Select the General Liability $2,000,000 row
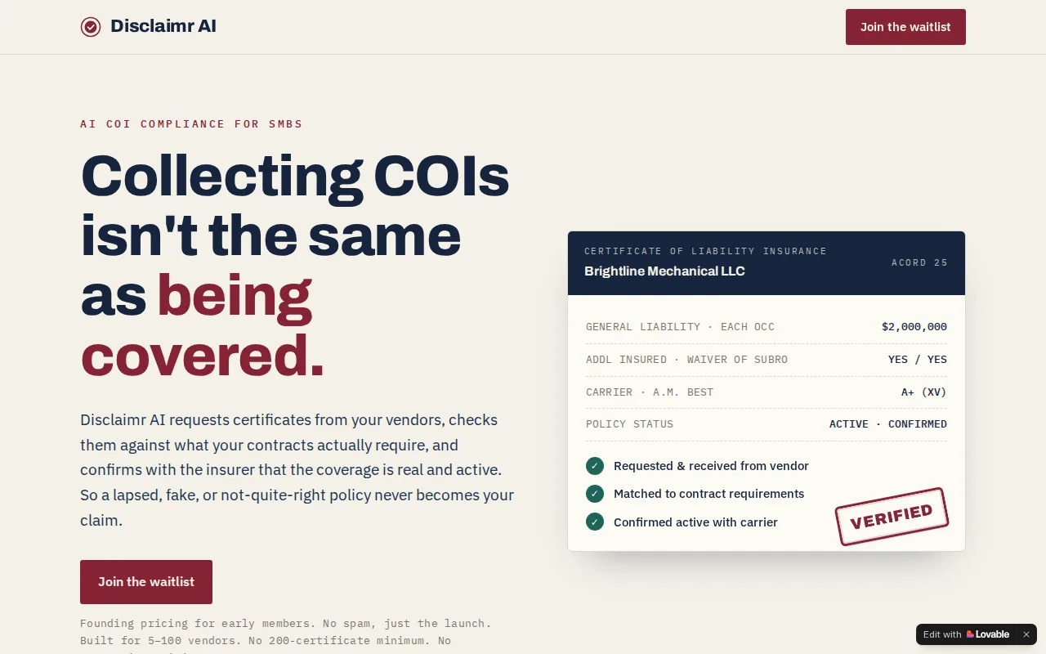Viewport: 1046px width, 654px height. pyautogui.click(x=767, y=327)
